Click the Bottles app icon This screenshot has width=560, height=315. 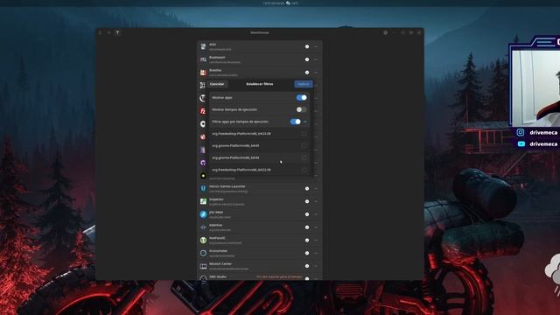pyautogui.click(x=203, y=73)
